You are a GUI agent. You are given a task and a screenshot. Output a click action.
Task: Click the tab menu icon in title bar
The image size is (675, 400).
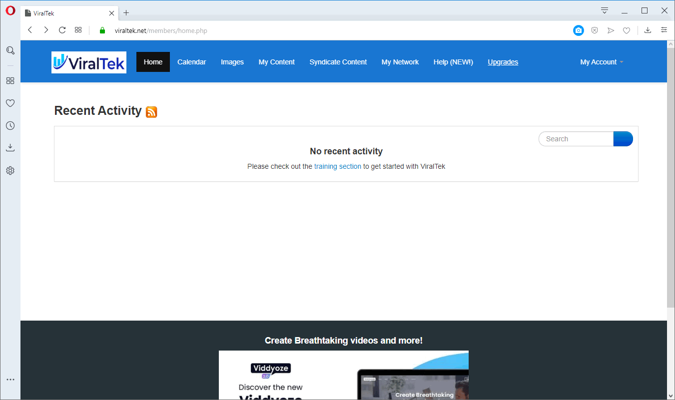(x=605, y=10)
